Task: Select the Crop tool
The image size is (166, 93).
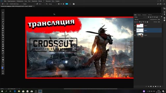Action: pyautogui.click(x=3, y=26)
